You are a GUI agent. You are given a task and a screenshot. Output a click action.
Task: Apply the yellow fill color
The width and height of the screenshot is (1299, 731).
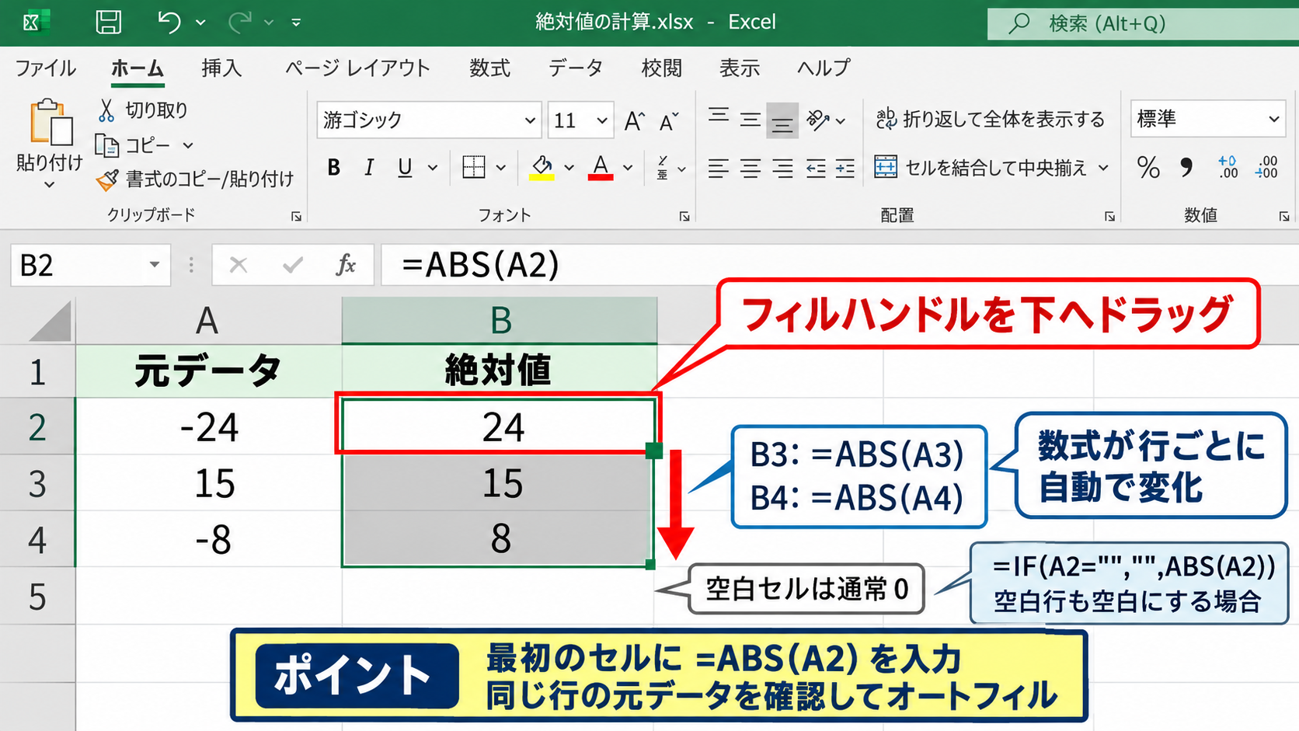pyautogui.click(x=542, y=167)
